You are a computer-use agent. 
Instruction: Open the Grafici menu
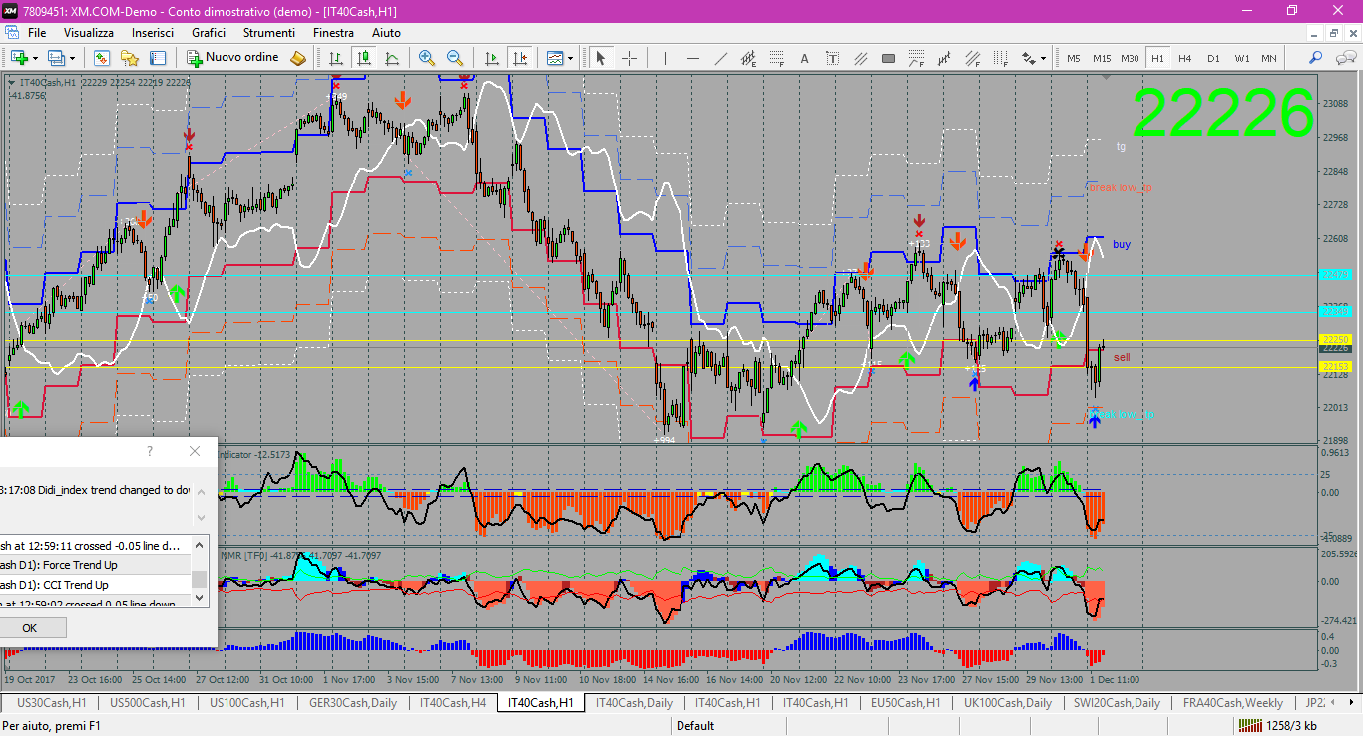click(x=209, y=33)
